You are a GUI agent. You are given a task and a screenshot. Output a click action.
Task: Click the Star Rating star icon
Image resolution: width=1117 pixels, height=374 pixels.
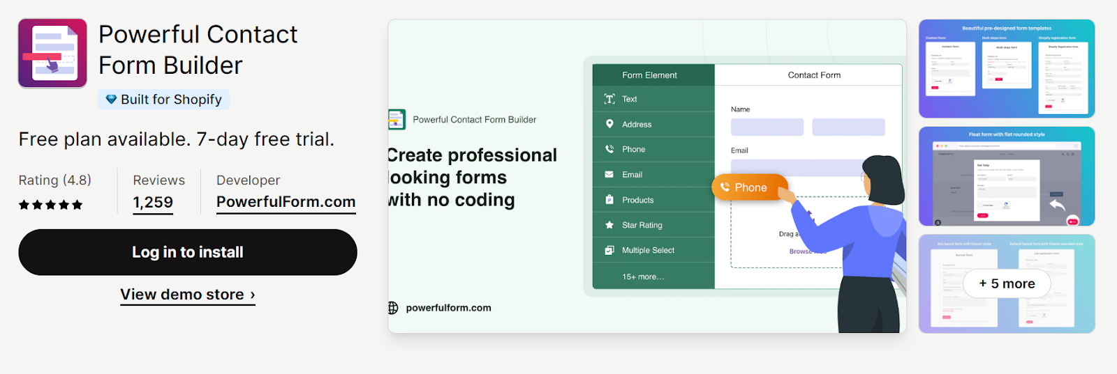point(609,225)
